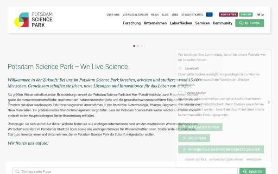This screenshot has height=174, width=278.
Task: Toggle the Essenziell cookie checkbox
Action: (180, 68)
